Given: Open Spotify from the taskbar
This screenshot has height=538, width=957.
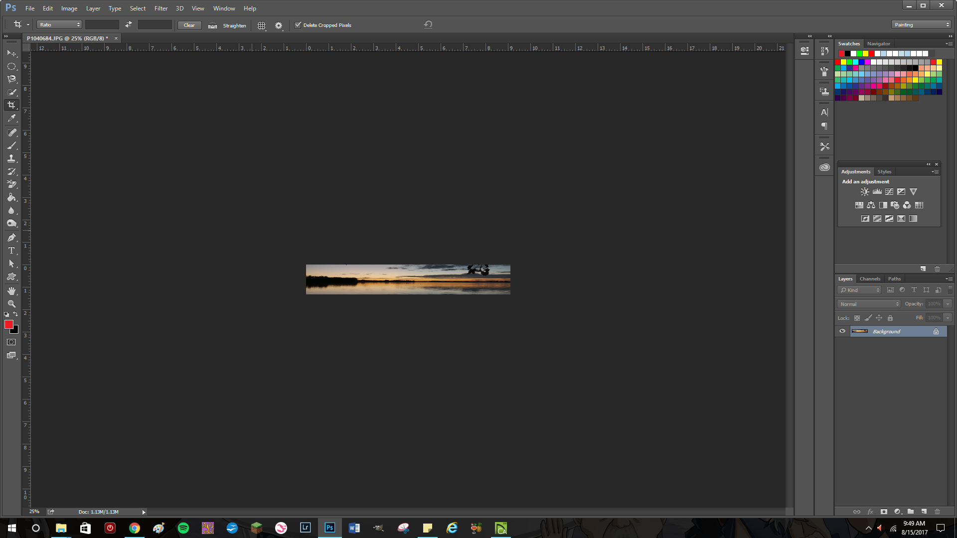Looking at the screenshot, I should pos(183,528).
